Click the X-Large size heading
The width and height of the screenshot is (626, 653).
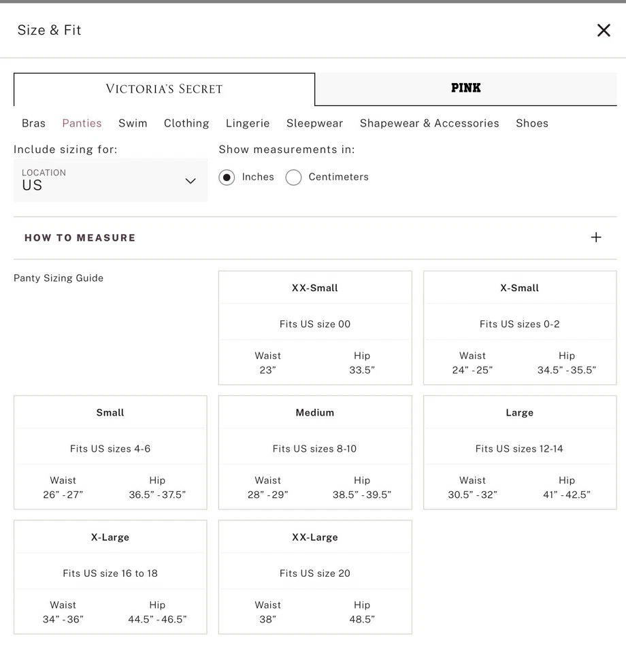click(x=110, y=537)
